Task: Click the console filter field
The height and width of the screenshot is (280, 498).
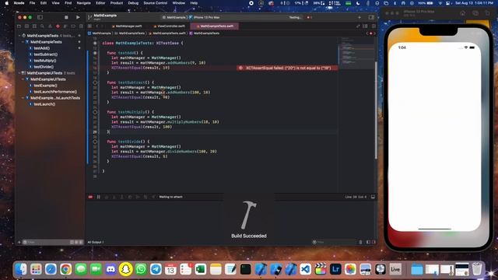Action: 334,242
